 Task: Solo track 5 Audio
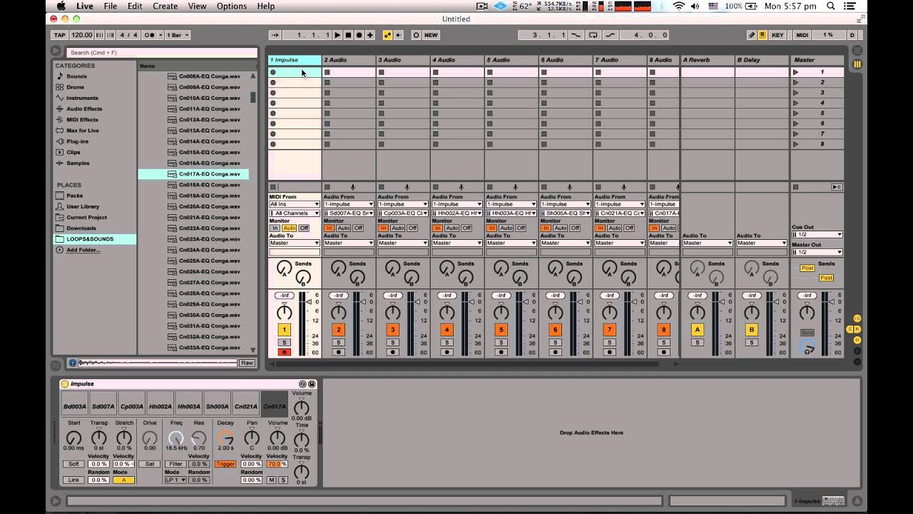tap(501, 343)
